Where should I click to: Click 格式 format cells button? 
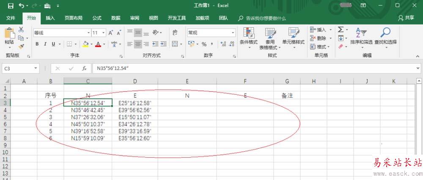click(320, 47)
